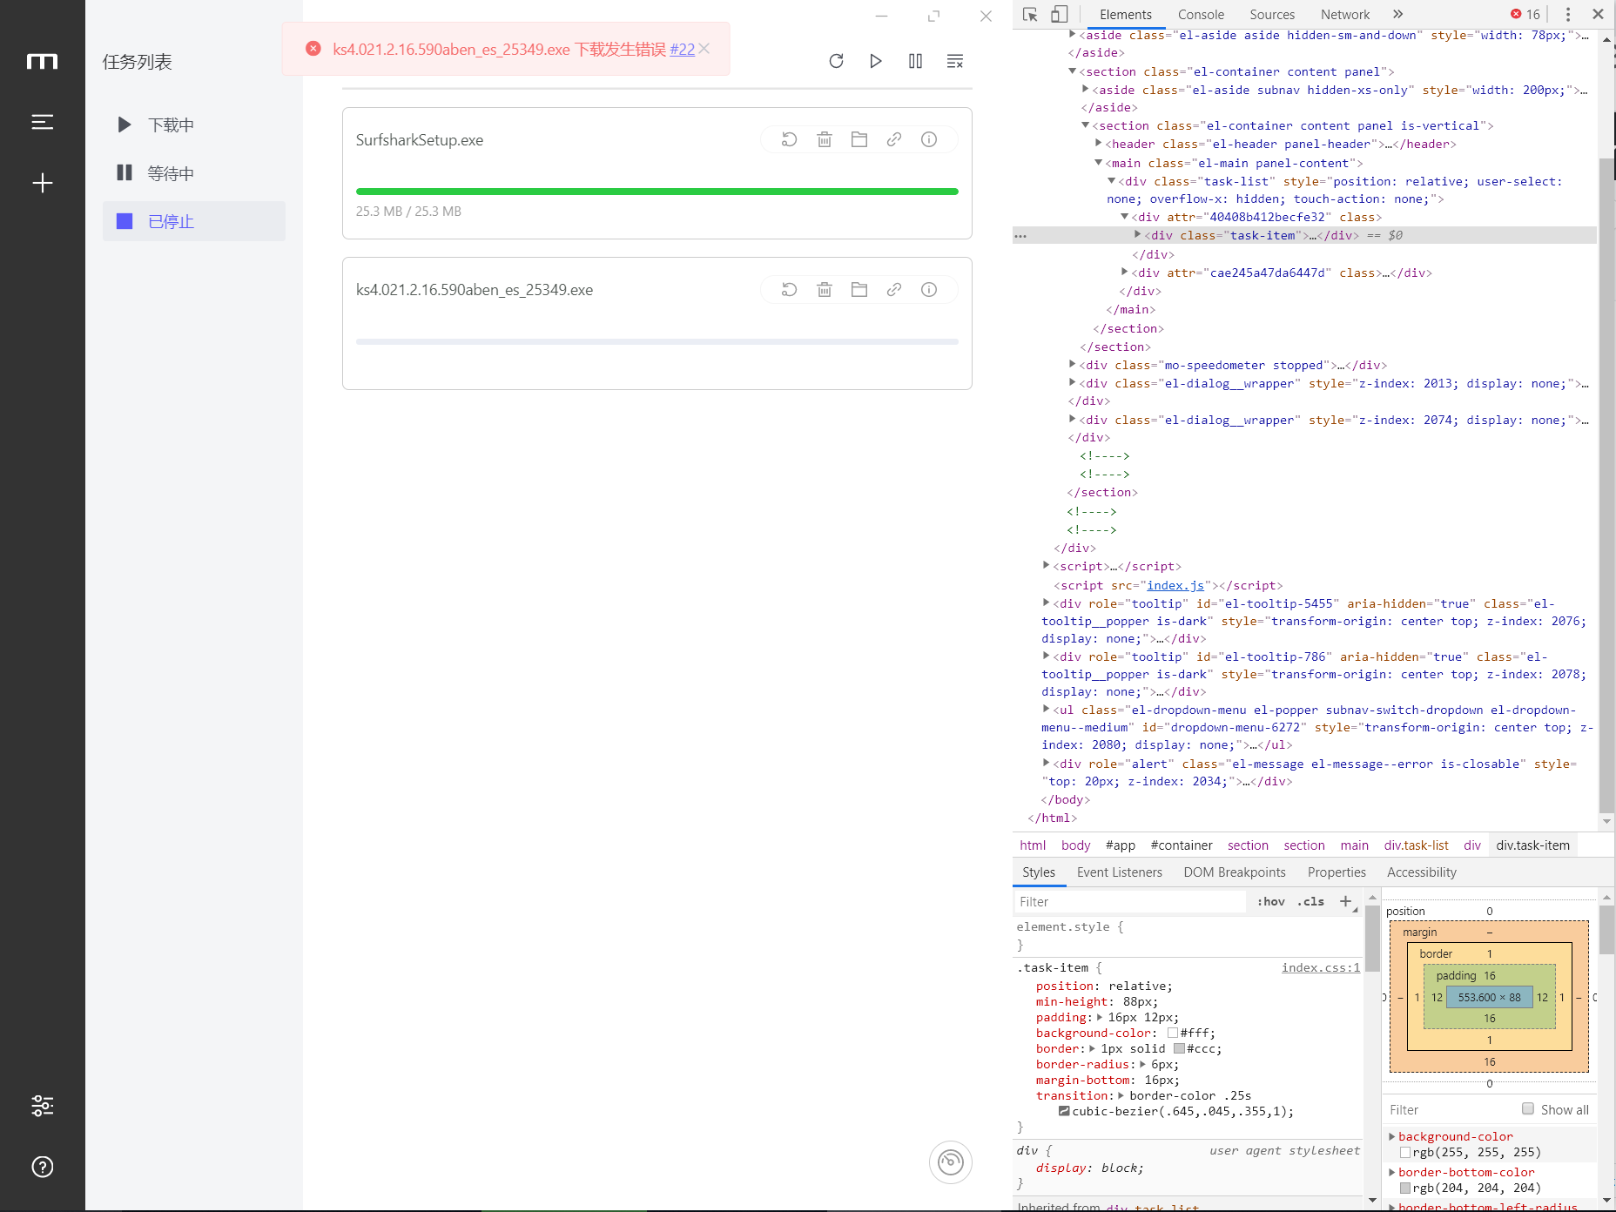The height and width of the screenshot is (1212, 1616).
Task: Open the Accessibility tab
Action: [1421, 872]
